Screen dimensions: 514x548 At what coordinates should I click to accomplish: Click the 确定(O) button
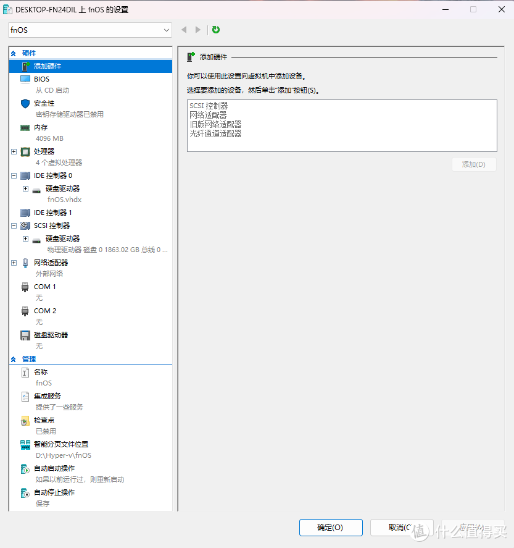coord(331,528)
